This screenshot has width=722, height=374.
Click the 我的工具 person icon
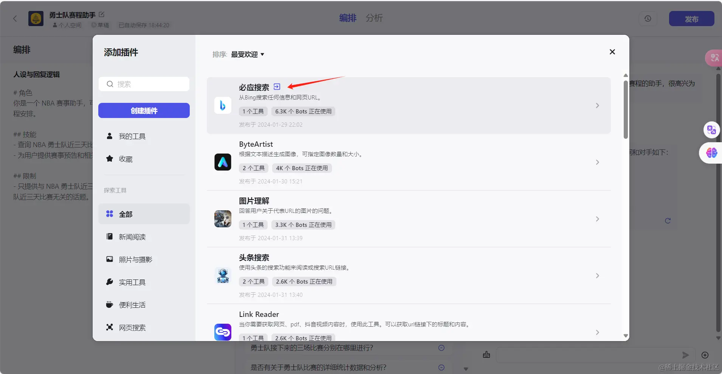click(x=110, y=136)
